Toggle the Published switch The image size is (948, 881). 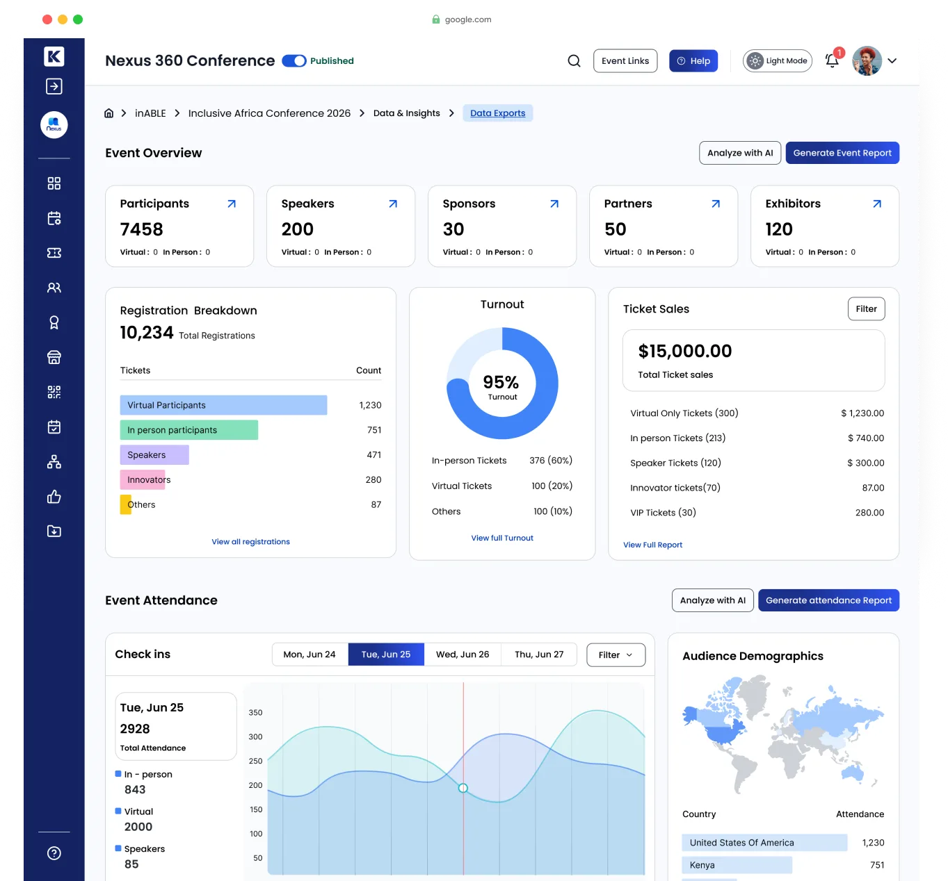coord(294,61)
